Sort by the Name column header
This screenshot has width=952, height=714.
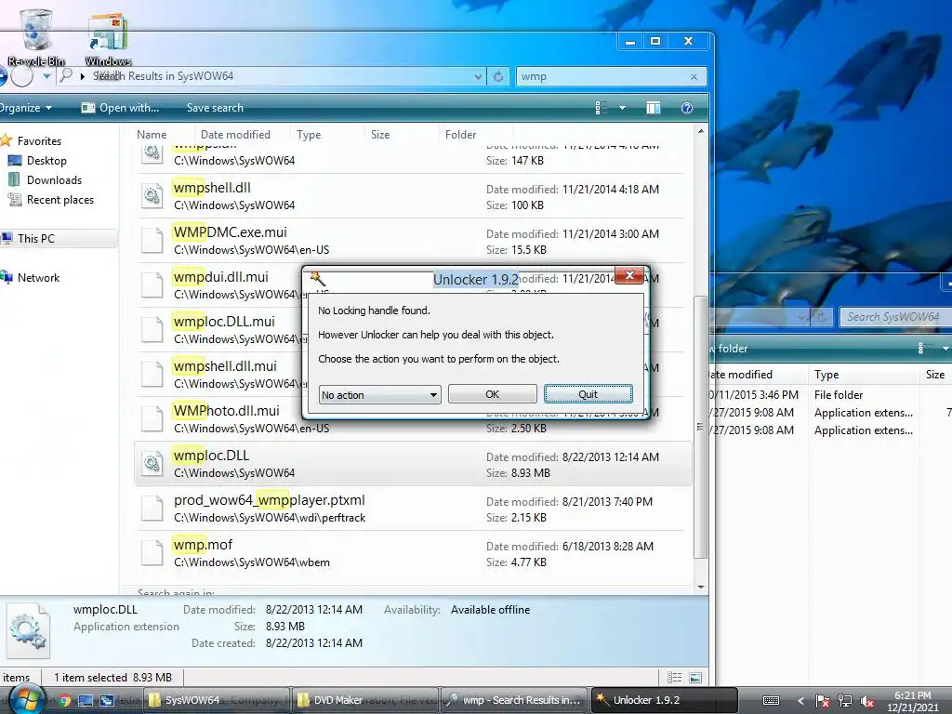152,134
